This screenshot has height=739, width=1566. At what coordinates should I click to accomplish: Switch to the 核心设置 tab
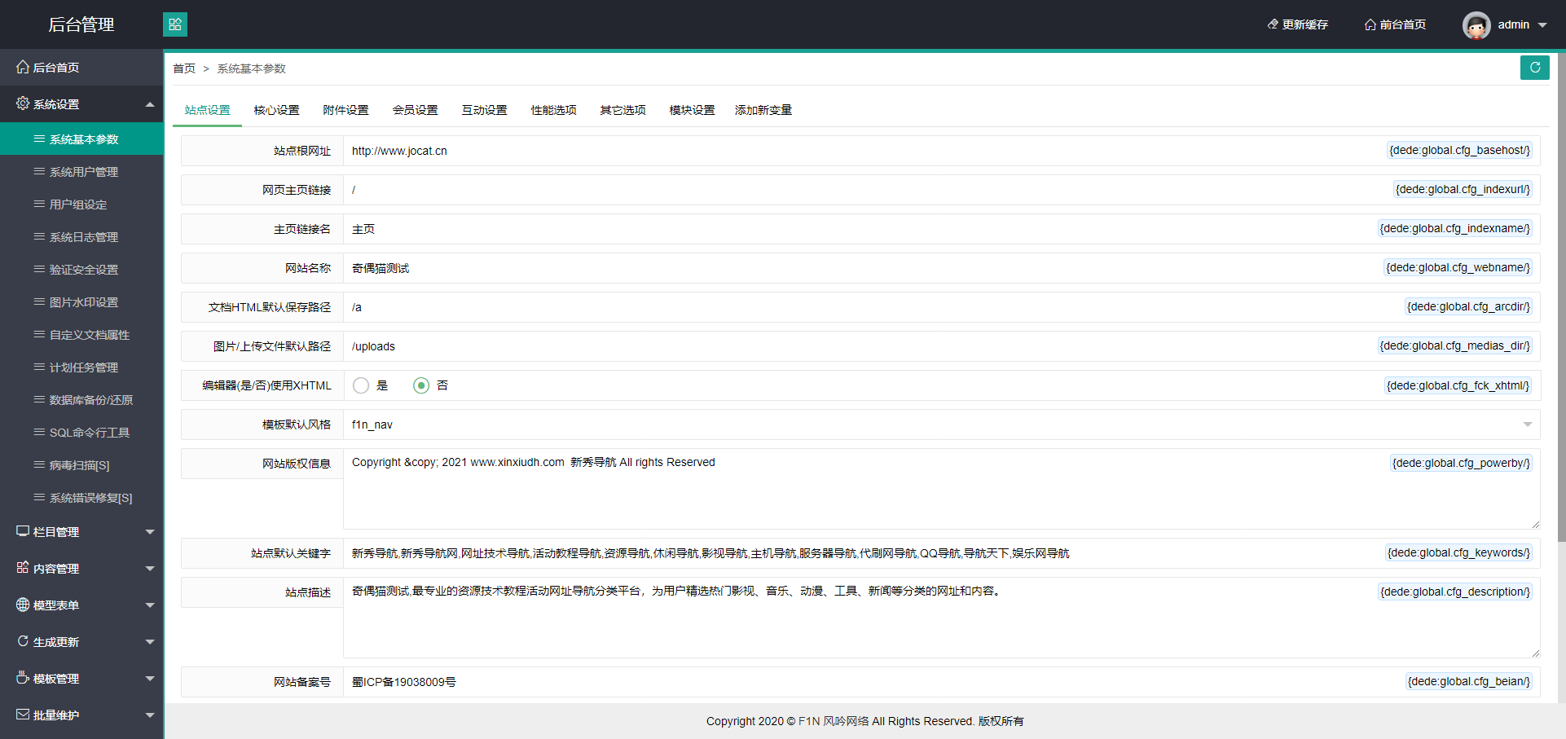coord(277,110)
